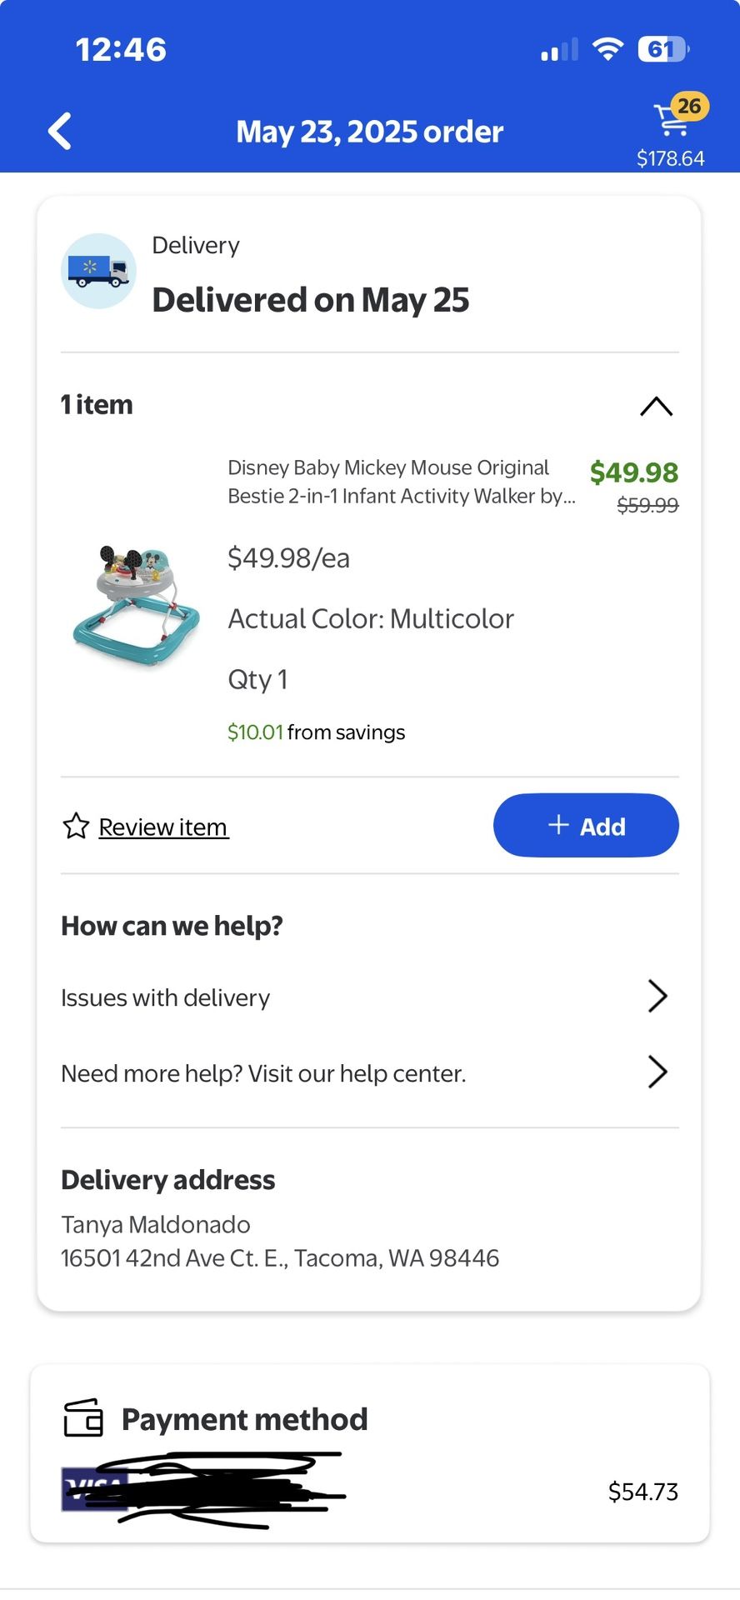This screenshot has width=740, height=1600.
Task: Tap the battery indicator showing 61
Action: point(661,47)
